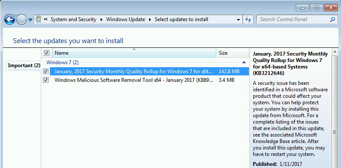Viewport: 341px width, 168px height.
Task: Collapse the Windows 7 group with chevron
Action: 244,62
